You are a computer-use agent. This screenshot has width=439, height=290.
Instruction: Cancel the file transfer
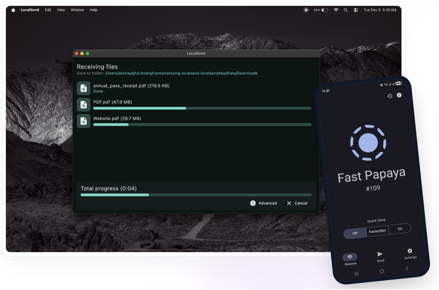pos(297,203)
